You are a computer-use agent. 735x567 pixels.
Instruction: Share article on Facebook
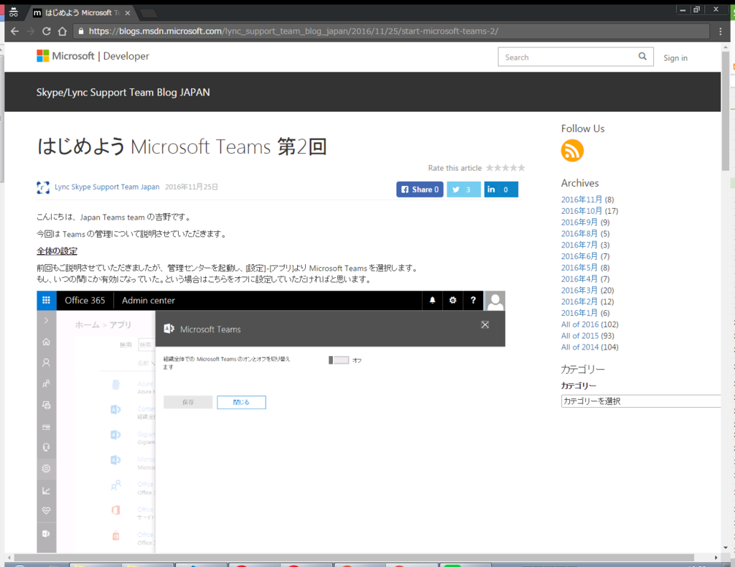pos(420,189)
